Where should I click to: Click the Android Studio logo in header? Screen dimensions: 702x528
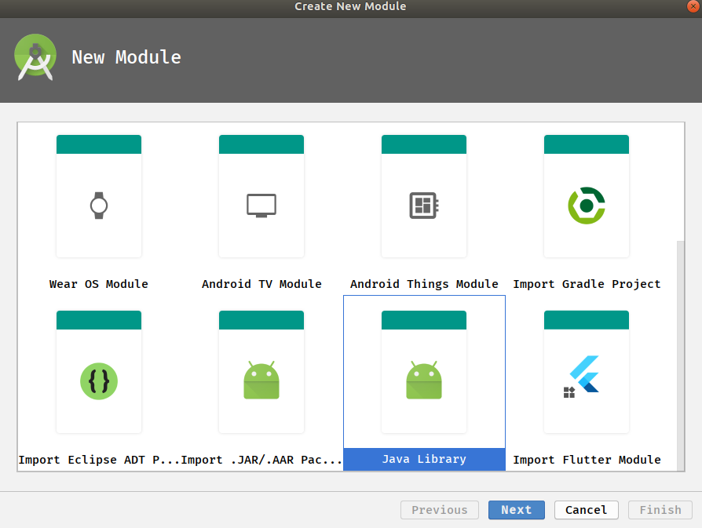pyautogui.click(x=35, y=57)
